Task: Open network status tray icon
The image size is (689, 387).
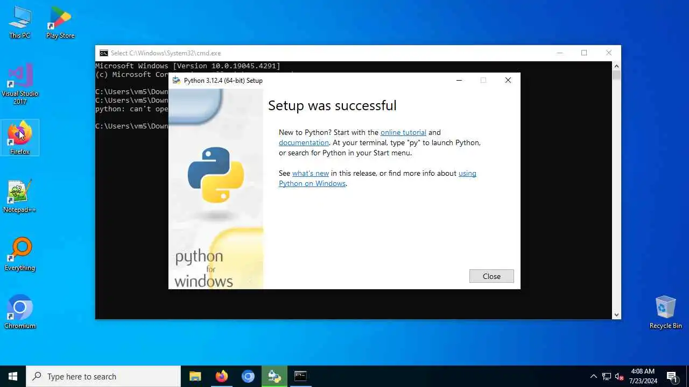Action: [607, 376]
